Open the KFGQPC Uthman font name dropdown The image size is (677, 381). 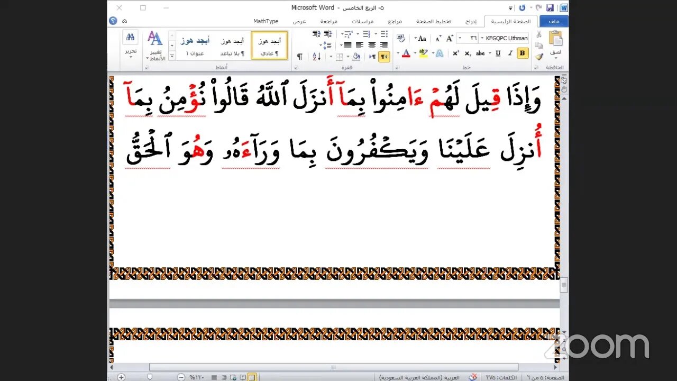[482, 38]
